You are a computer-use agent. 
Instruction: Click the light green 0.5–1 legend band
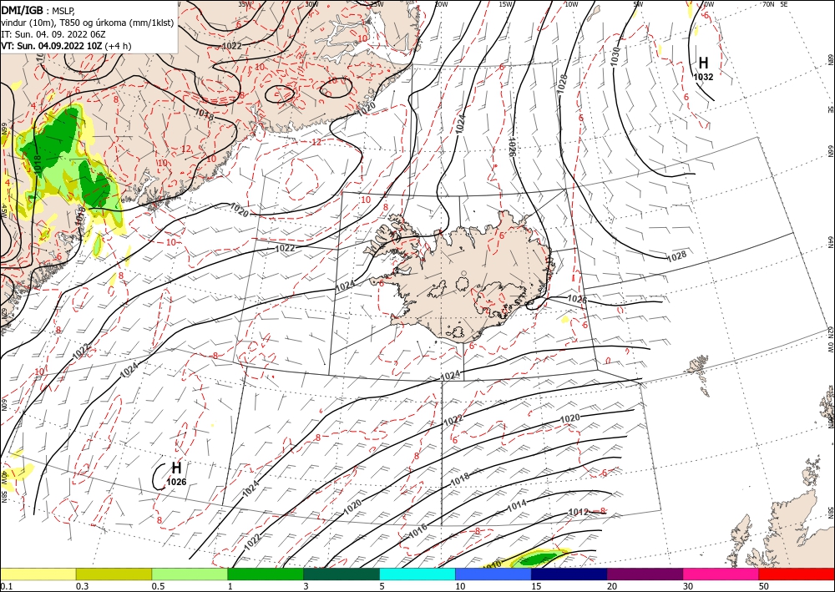[x=190, y=574]
